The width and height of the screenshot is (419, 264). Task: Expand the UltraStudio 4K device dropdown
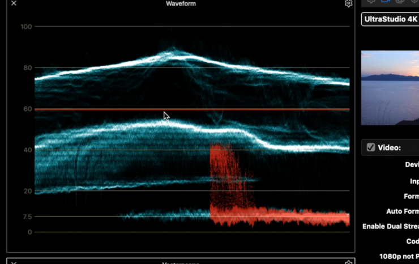tap(390, 19)
